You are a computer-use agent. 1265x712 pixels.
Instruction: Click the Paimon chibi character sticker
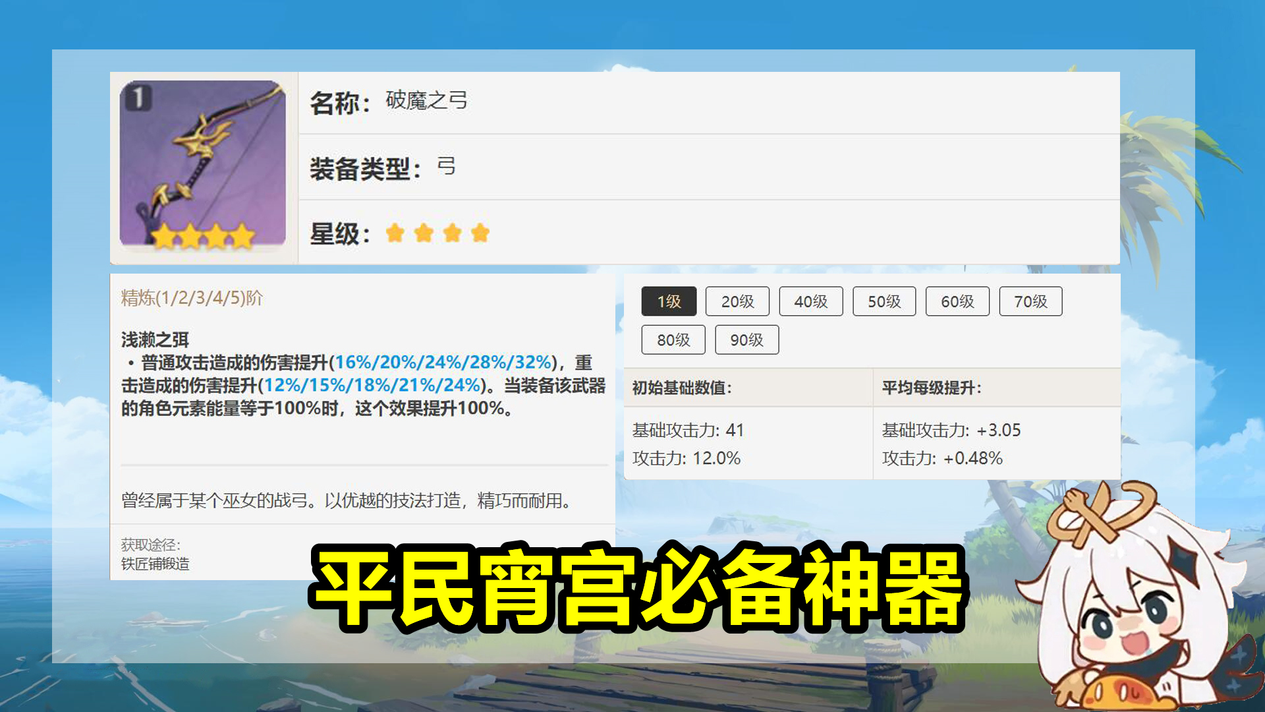[1140, 597]
